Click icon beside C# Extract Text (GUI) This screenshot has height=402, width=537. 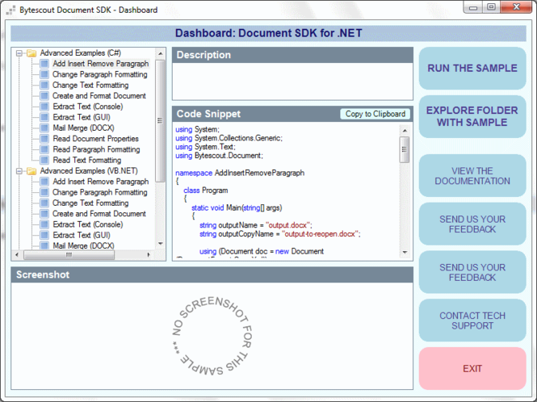(44, 117)
